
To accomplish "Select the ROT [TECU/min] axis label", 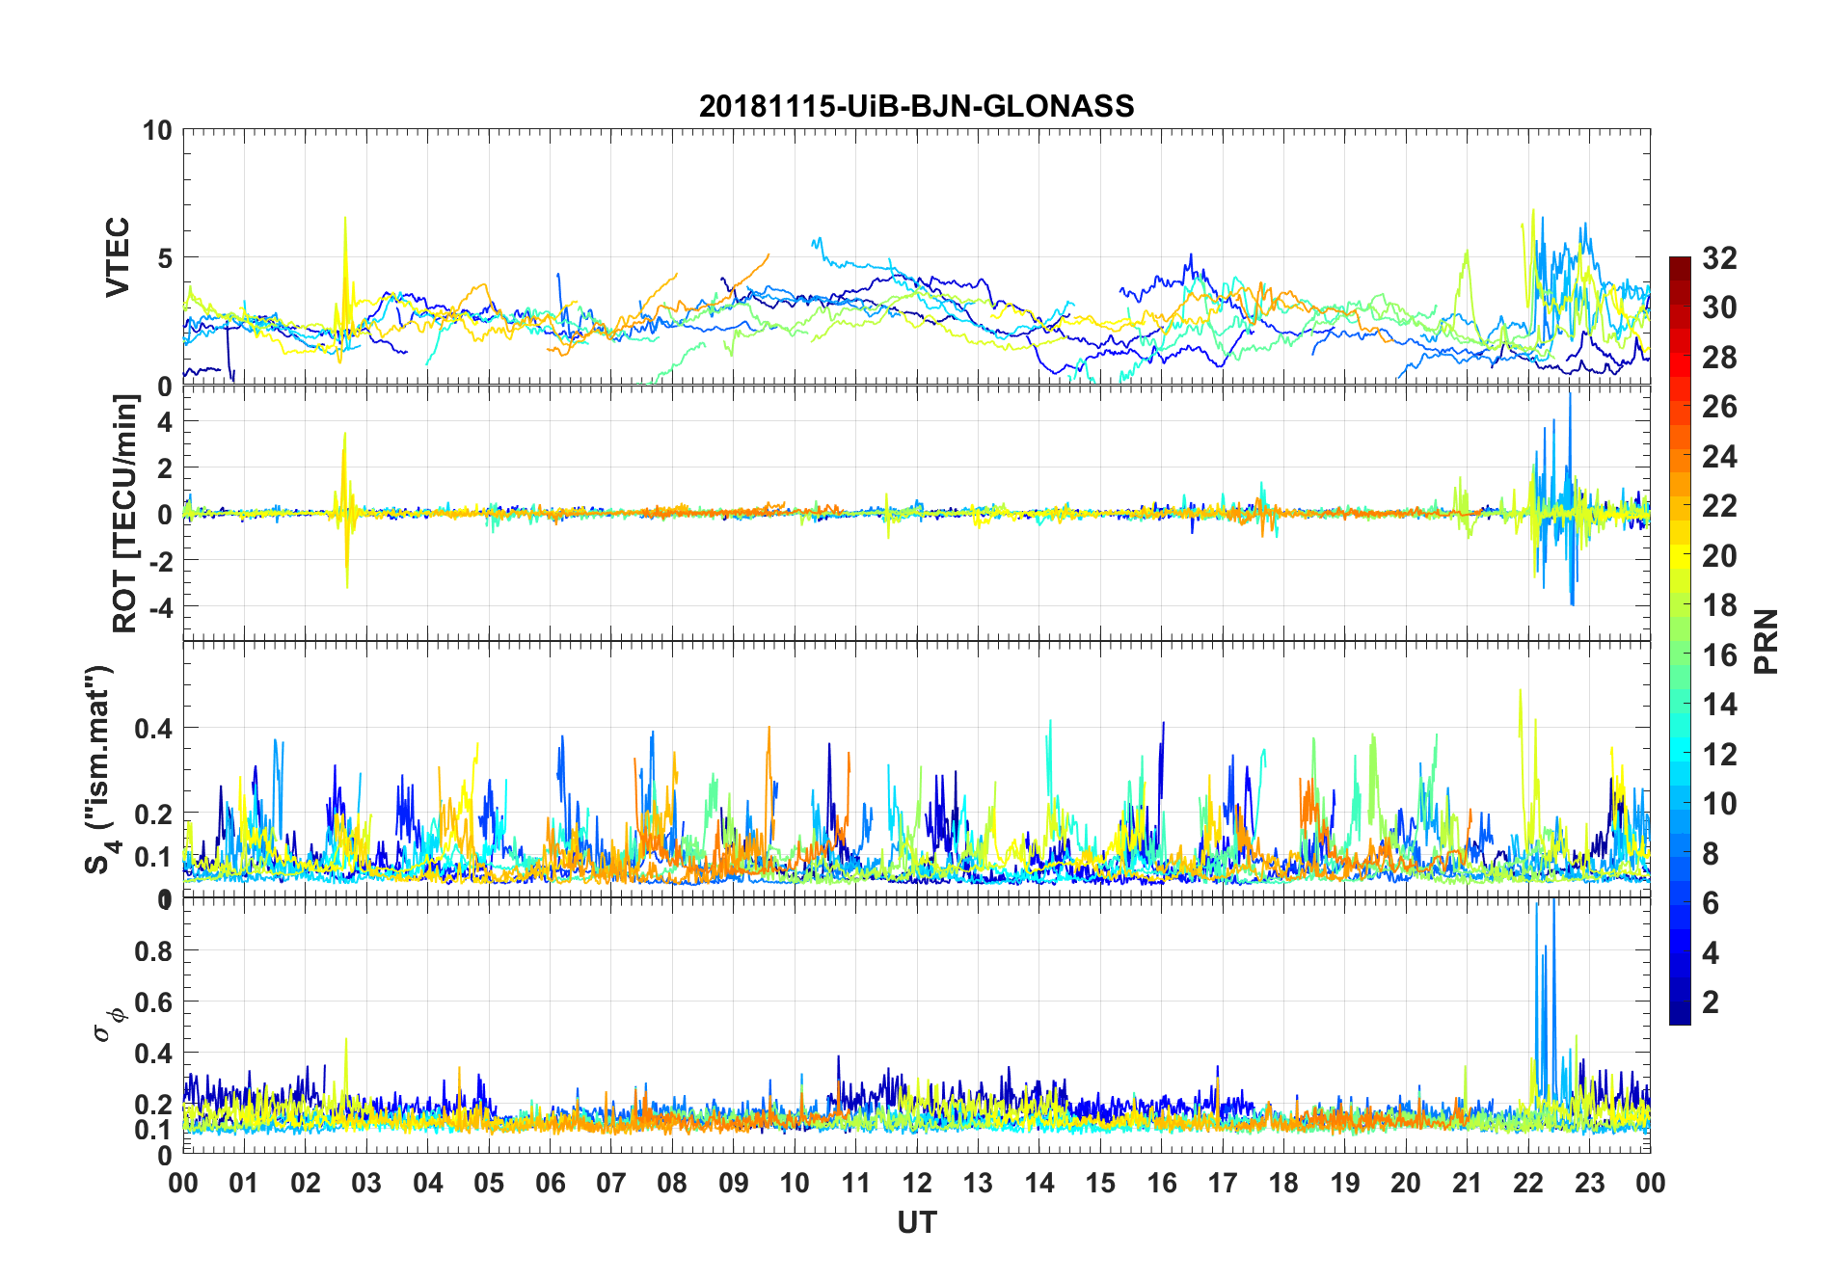I will click(x=125, y=514).
